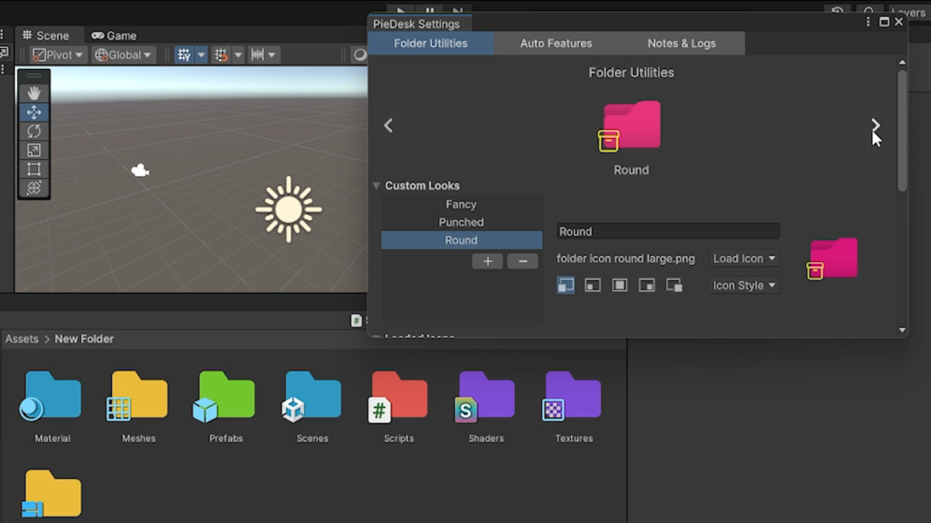Select the Rotate tool in Scene

click(34, 132)
